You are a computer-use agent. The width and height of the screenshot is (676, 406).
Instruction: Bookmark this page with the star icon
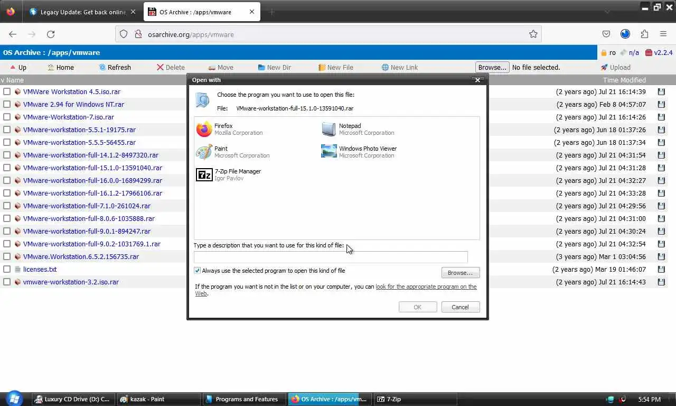[533, 34]
